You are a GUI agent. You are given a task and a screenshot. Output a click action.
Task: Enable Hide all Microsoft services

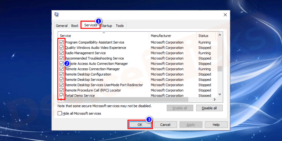pyautogui.click(x=59, y=113)
